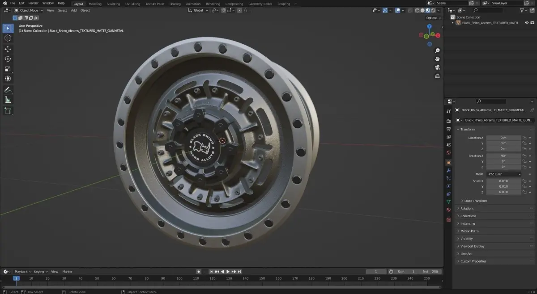Open the Output properties tab
This screenshot has width=537, height=294.
[x=448, y=129]
